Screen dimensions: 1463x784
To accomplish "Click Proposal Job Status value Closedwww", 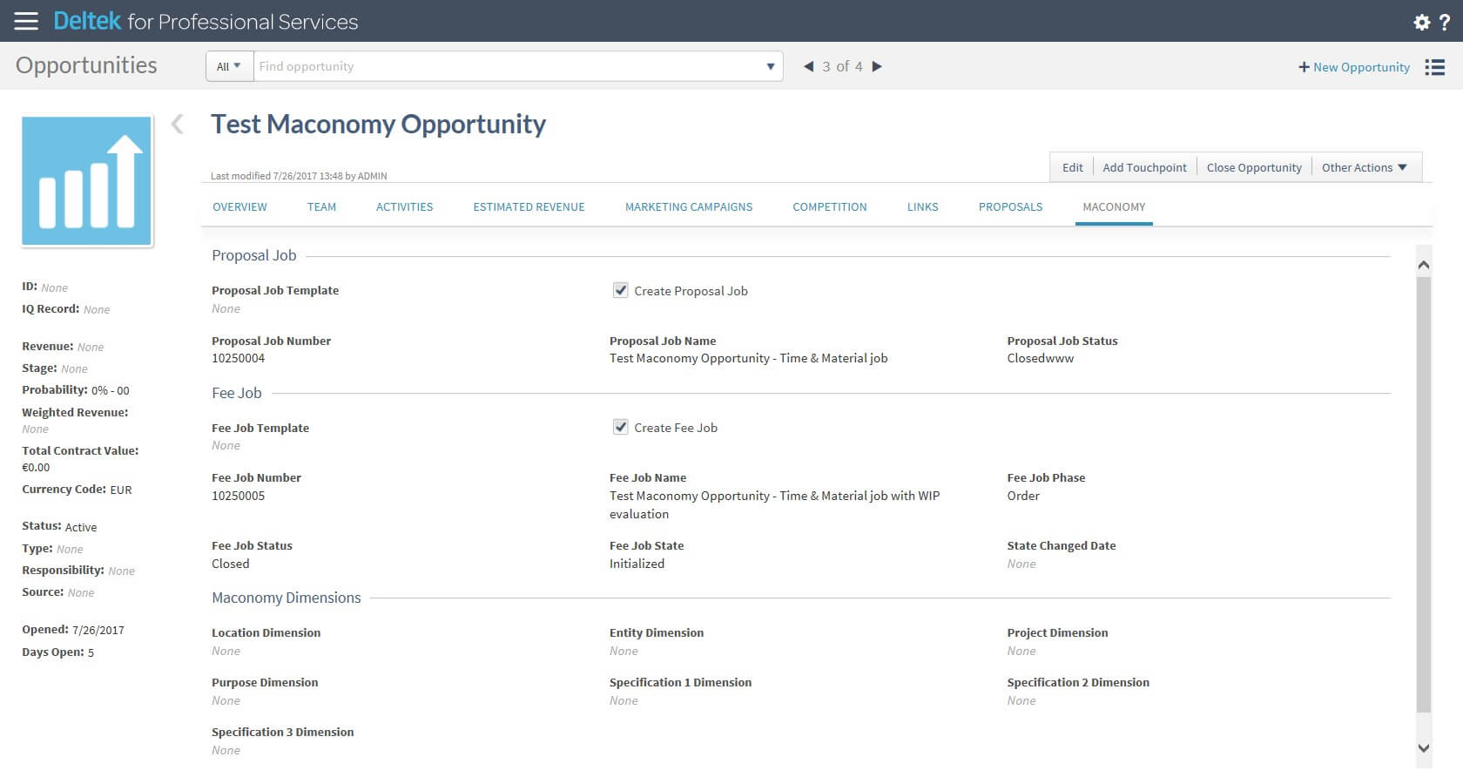I will 1040,358.
